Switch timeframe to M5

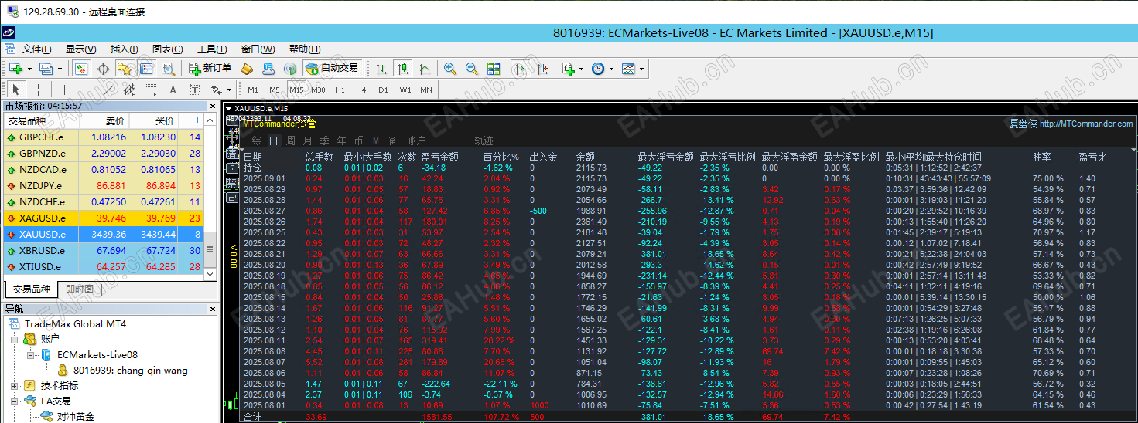(274, 90)
